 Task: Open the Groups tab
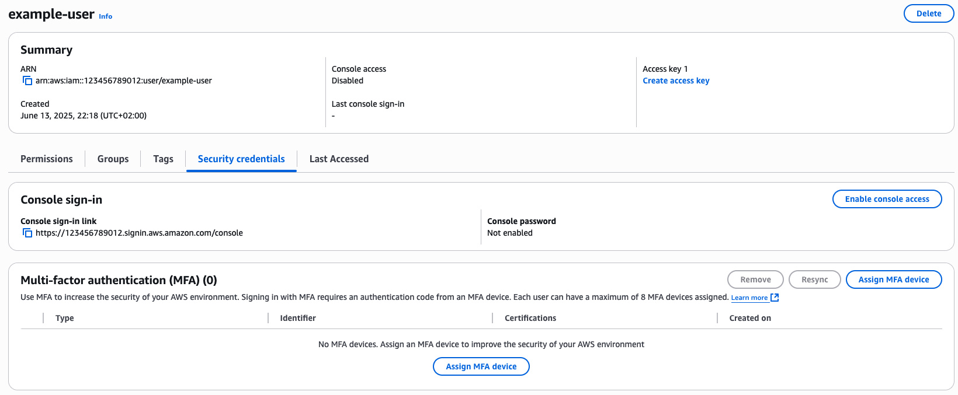(x=113, y=159)
